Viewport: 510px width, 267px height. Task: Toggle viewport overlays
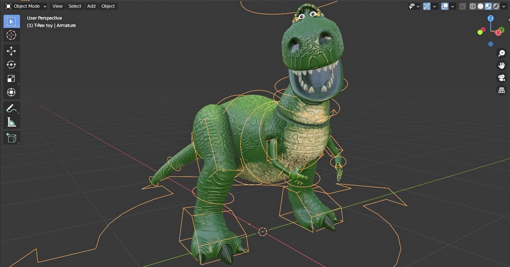[x=445, y=6]
